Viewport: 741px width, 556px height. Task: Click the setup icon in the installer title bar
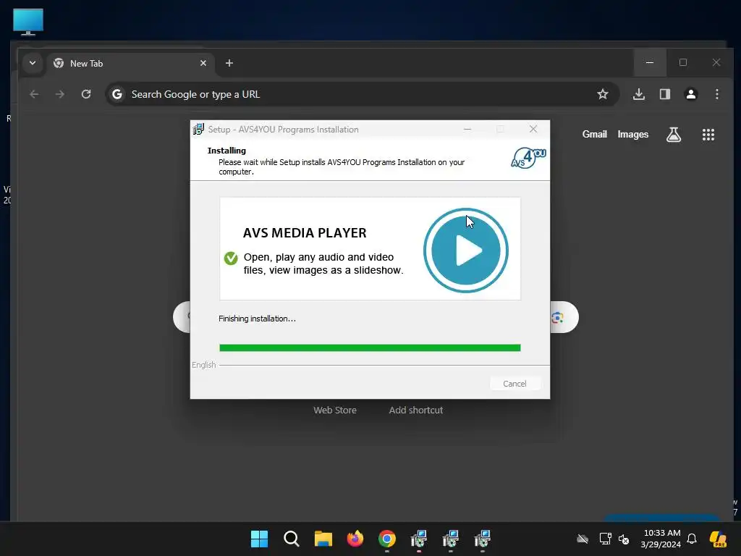click(x=198, y=129)
